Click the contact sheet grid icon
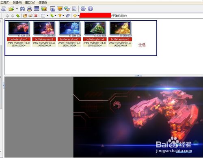The width and height of the screenshot is (203, 158). click(74, 9)
